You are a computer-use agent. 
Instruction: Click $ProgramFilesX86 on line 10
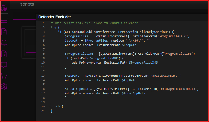click(143, 63)
